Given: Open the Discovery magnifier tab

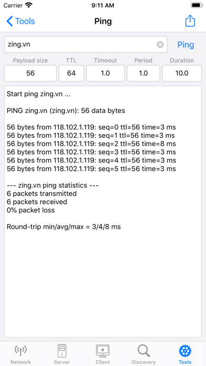Looking at the screenshot, I should click(x=143, y=351).
